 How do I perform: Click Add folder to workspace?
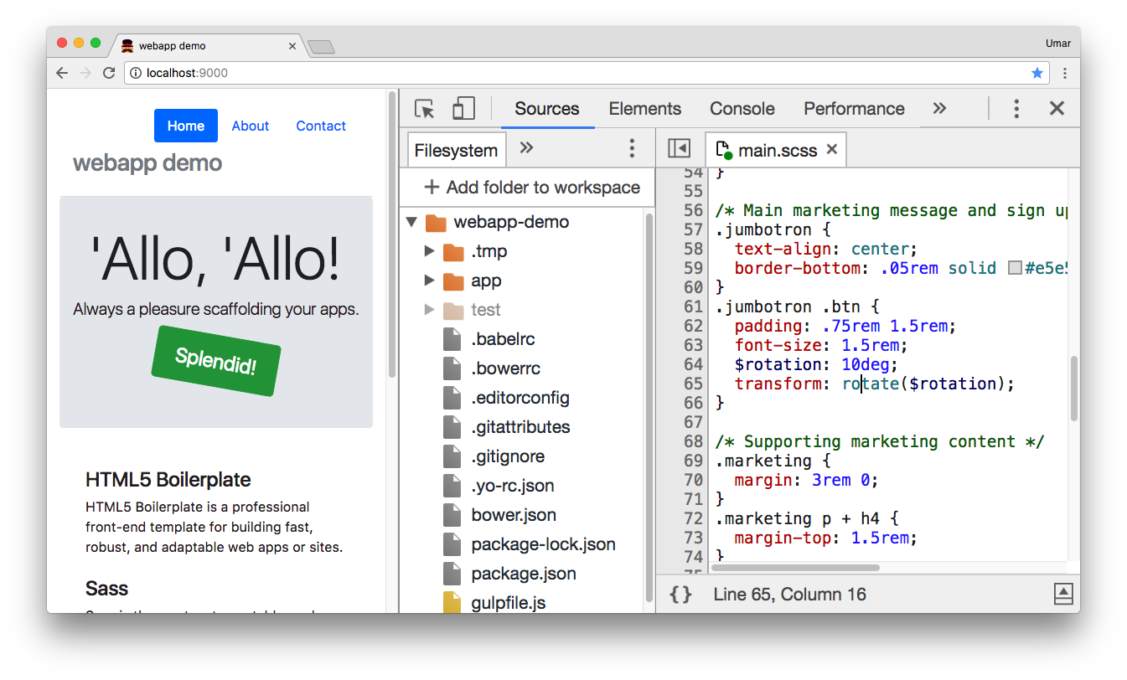point(527,187)
